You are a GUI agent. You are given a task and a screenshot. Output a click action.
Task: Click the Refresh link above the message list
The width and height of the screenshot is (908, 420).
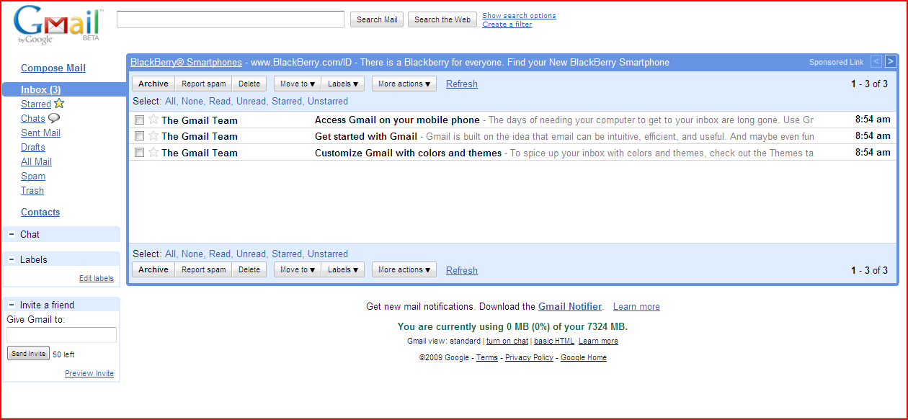click(x=462, y=84)
